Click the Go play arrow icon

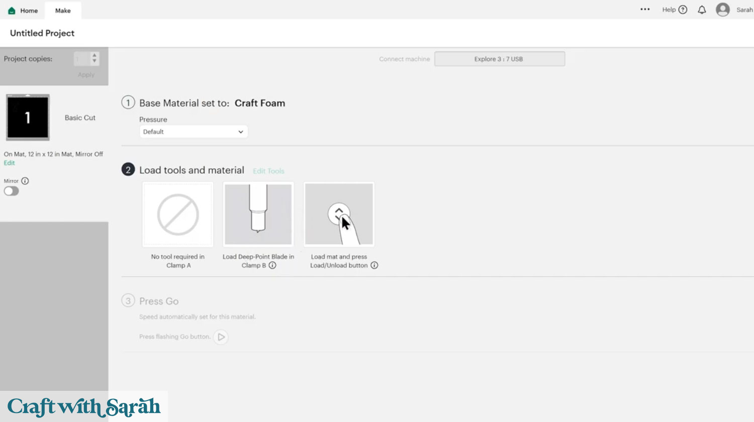point(221,337)
